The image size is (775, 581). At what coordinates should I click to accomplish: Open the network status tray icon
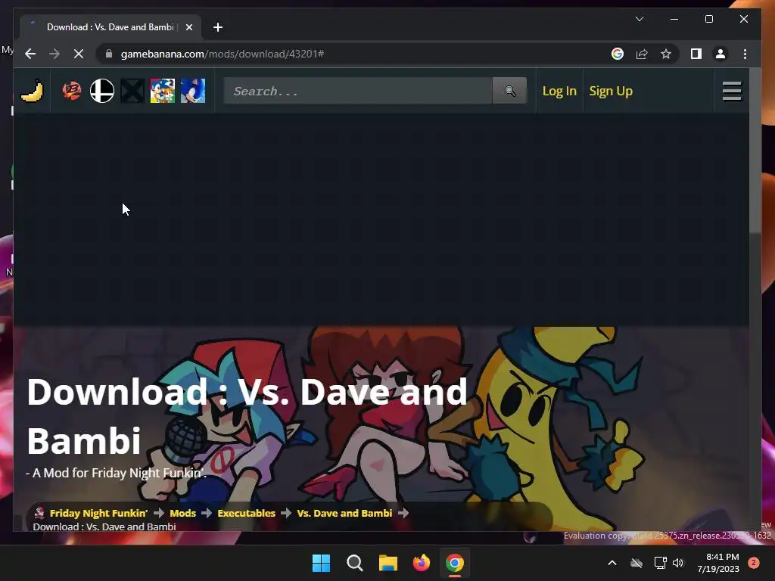pos(660,563)
